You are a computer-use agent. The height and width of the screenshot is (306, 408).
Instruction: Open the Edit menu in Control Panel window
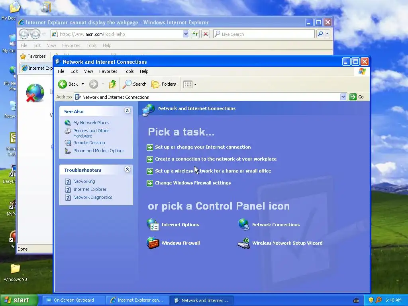[74, 71]
